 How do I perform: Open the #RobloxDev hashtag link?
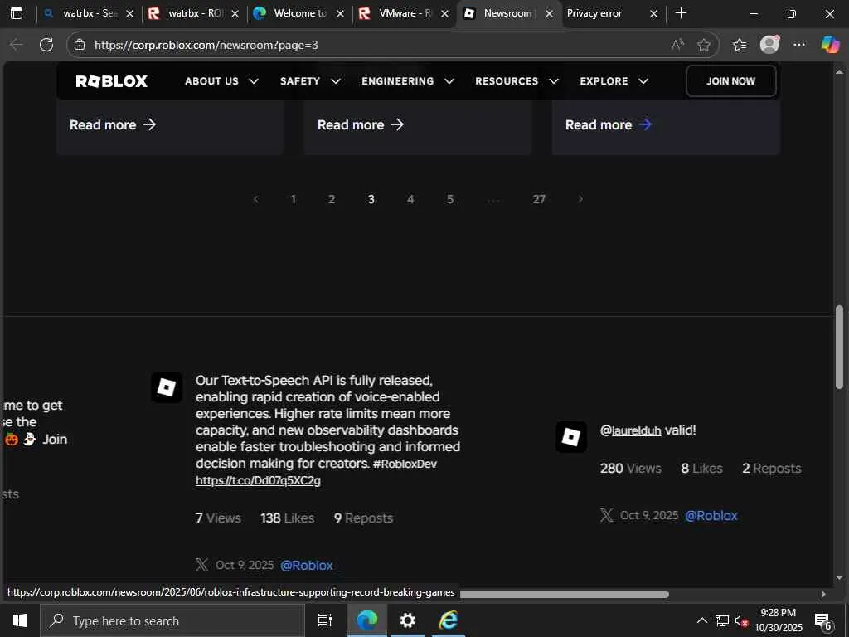[405, 464]
